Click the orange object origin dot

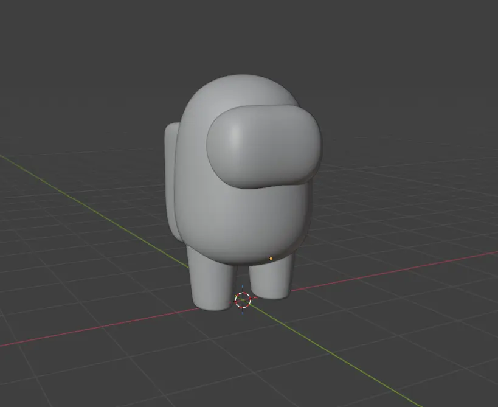(271, 259)
